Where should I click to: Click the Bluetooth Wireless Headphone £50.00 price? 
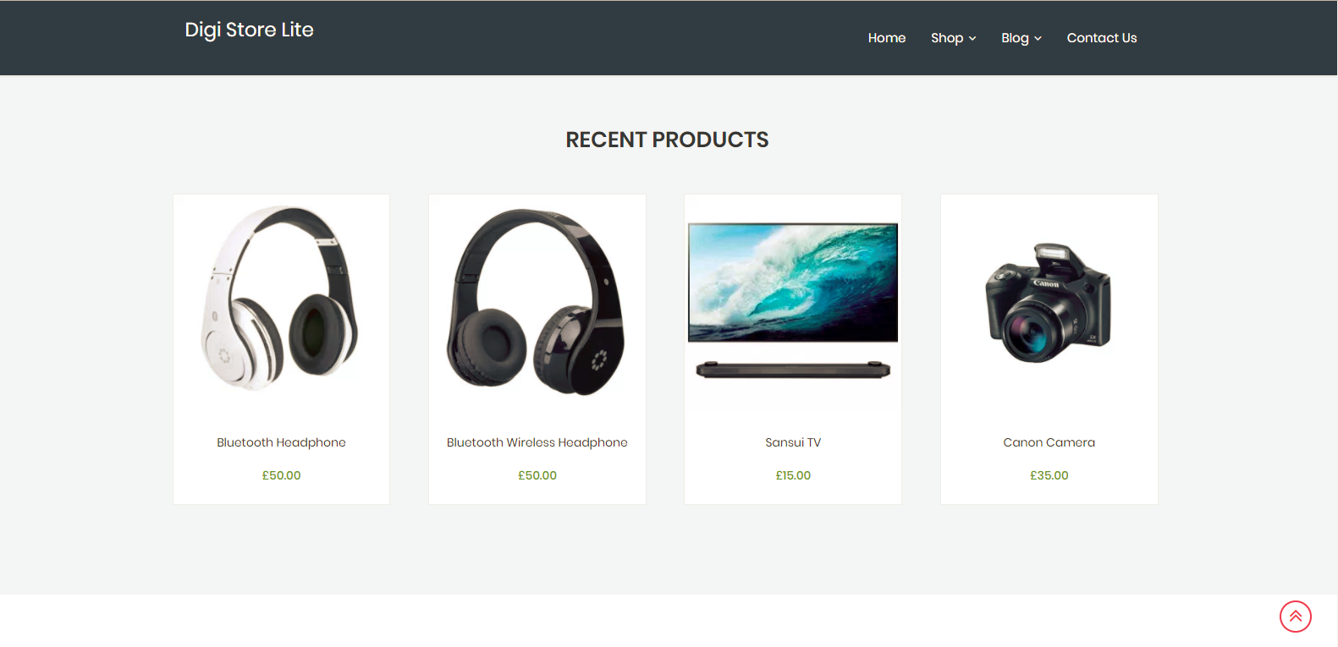click(537, 475)
